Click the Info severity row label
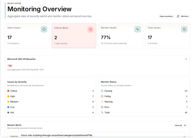The width and height of the screenshot is (193, 138). pos(12,113)
